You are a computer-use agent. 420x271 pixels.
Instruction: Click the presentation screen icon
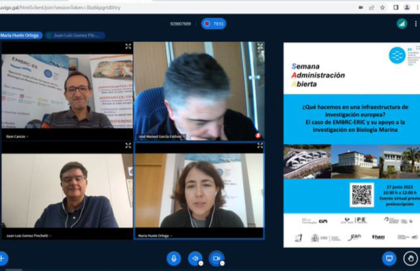click(x=389, y=259)
